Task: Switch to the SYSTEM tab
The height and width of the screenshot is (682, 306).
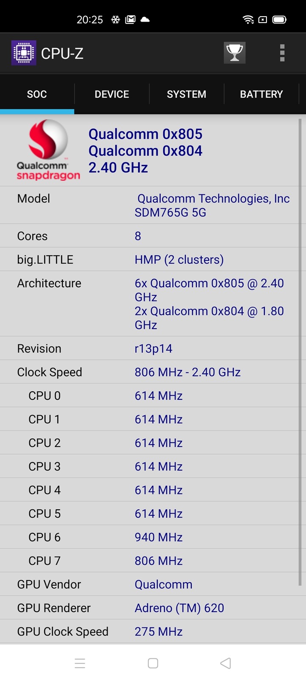Action: point(187,94)
